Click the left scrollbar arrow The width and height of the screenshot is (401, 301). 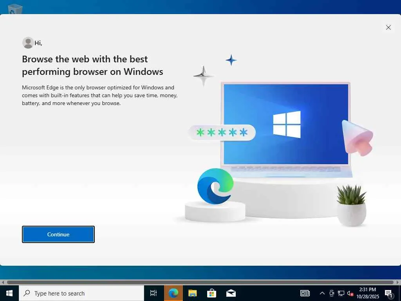click(3, 282)
